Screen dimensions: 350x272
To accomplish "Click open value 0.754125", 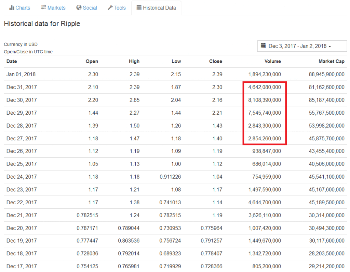I will coord(87,266).
